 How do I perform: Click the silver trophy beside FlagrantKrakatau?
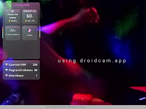pos(6,70)
